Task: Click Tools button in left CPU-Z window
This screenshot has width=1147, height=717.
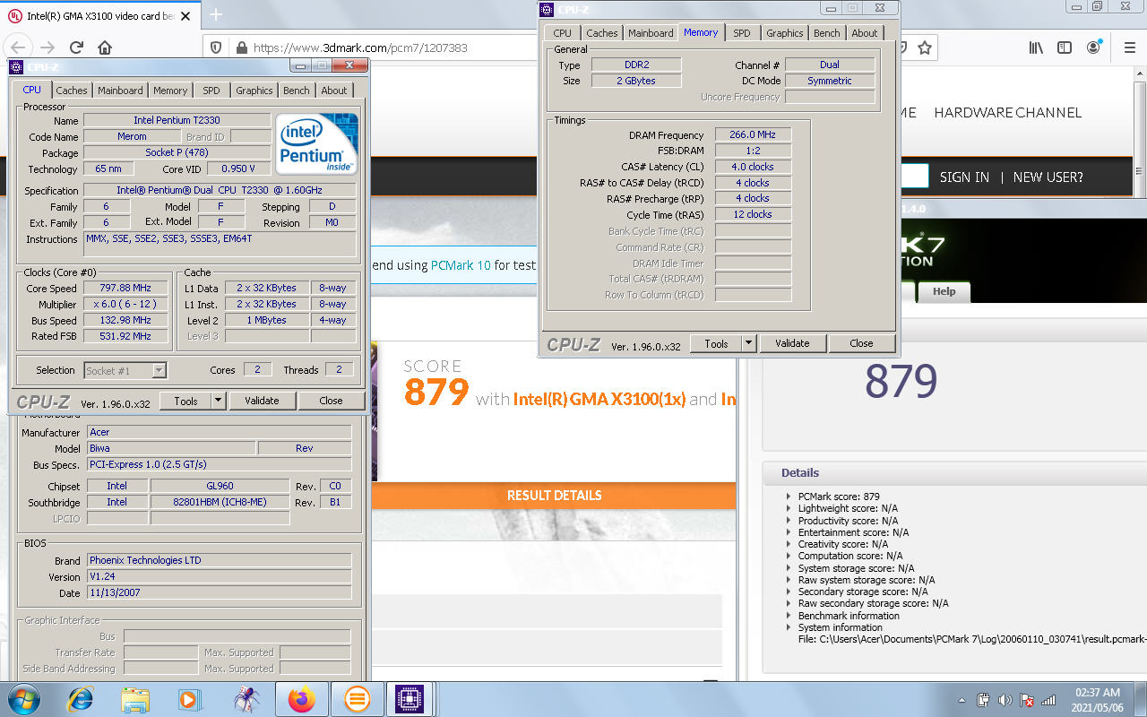Action: (186, 401)
